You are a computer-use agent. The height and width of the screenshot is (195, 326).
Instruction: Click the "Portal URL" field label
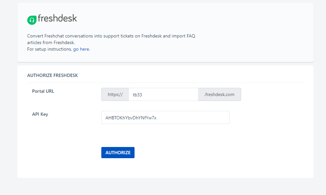pos(43,91)
